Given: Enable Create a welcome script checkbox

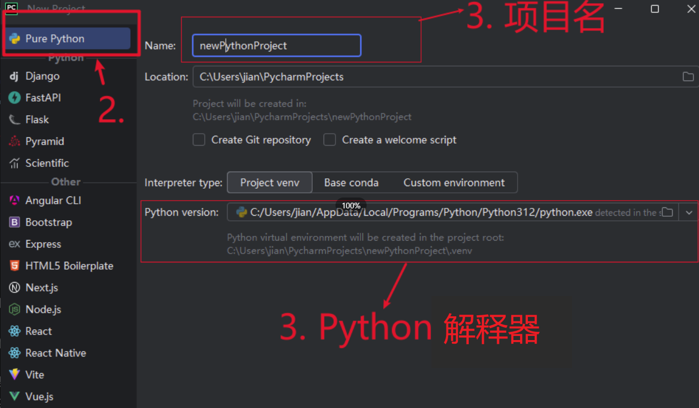Looking at the screenshot, I should [x=330, y=140].
